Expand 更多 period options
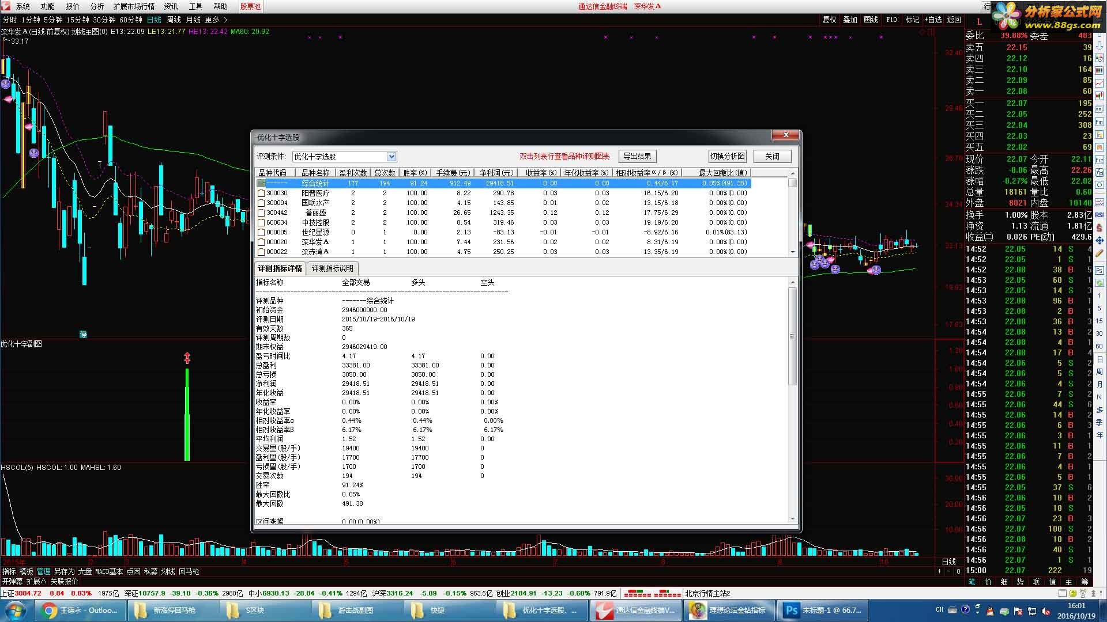This screenshot has width=1107, height=622. [216, 20]
